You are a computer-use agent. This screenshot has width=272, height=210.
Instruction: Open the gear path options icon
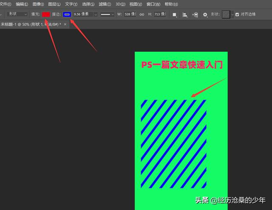click(205, 15)
